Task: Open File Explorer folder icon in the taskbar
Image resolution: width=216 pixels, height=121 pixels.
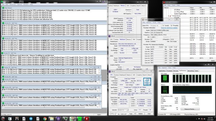Action: (x=52, y=119)
